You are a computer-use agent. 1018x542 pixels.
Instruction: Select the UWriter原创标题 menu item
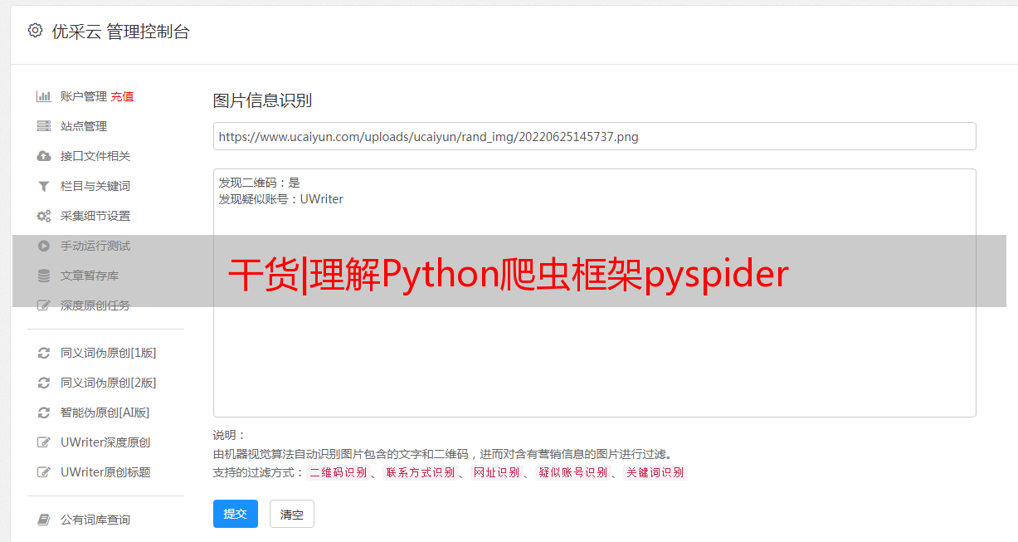point(105,472)
